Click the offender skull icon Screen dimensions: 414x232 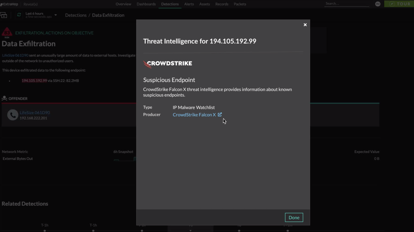point(4,98)
